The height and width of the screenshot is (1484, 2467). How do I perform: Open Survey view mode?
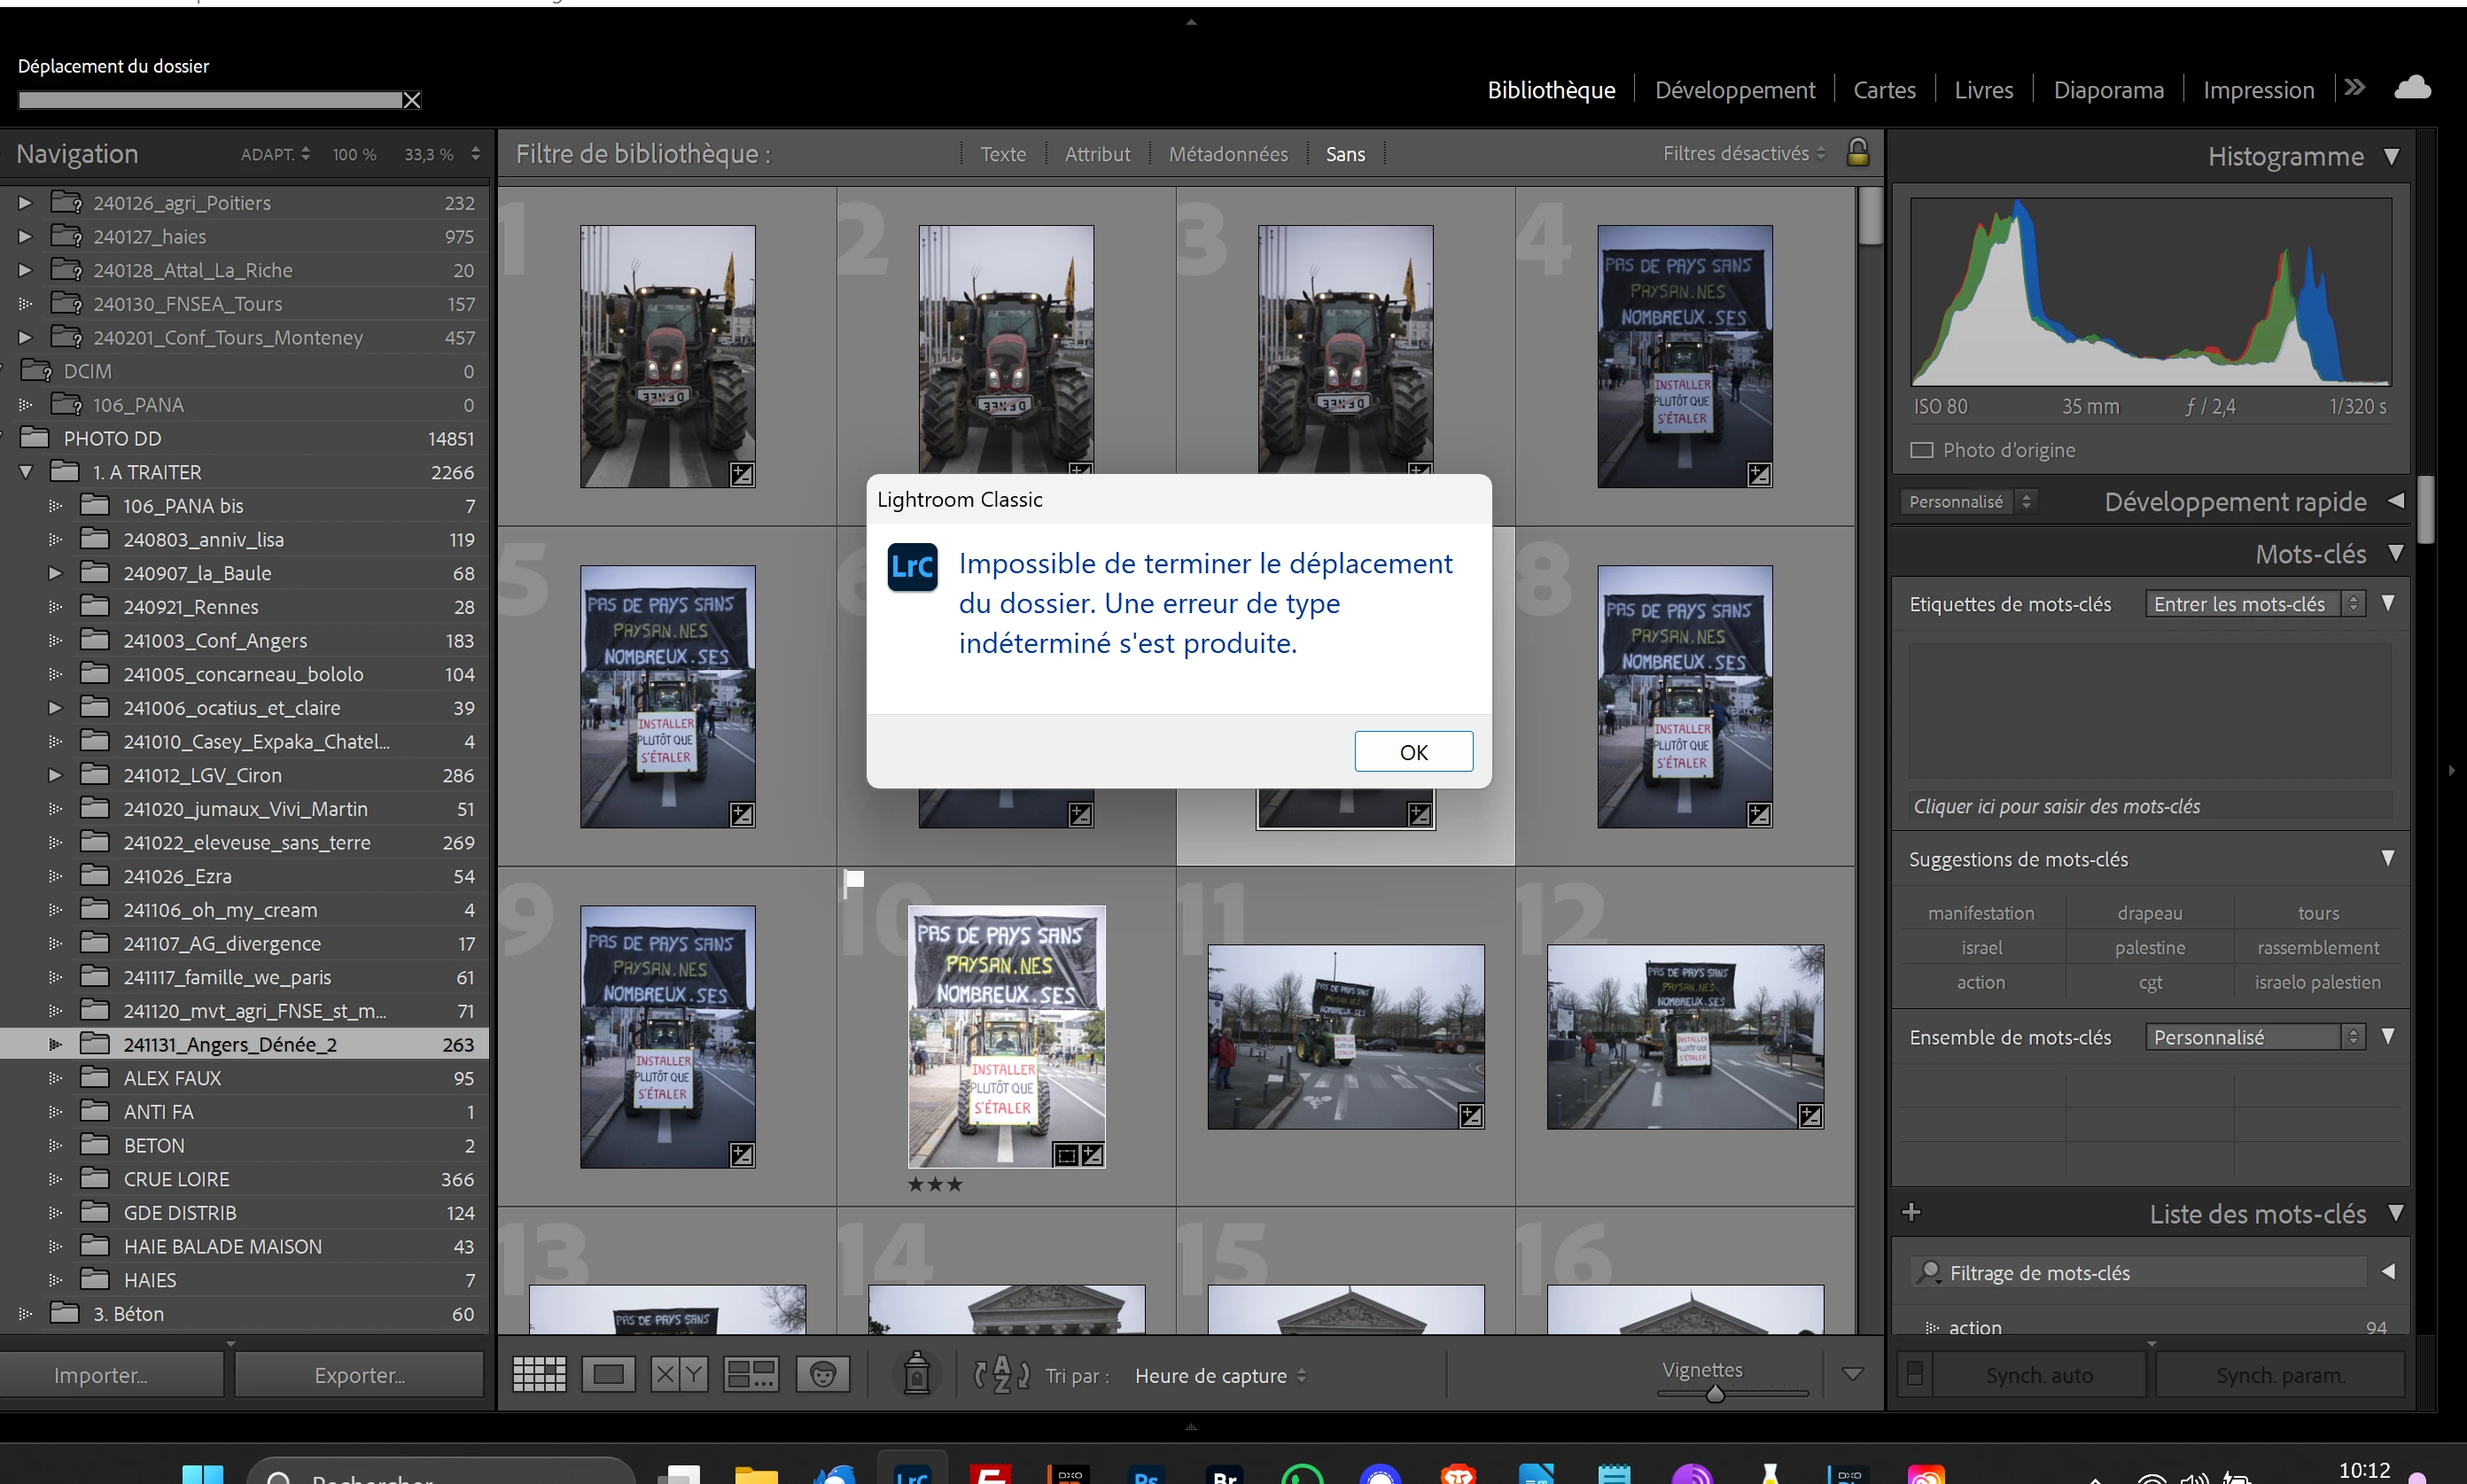click(x=751, y=1374)
